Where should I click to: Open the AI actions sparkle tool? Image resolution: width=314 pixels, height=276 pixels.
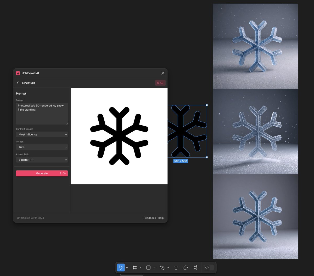tap(195, 268)
